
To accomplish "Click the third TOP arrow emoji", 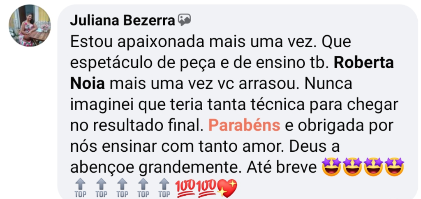I will pos(122,188).
